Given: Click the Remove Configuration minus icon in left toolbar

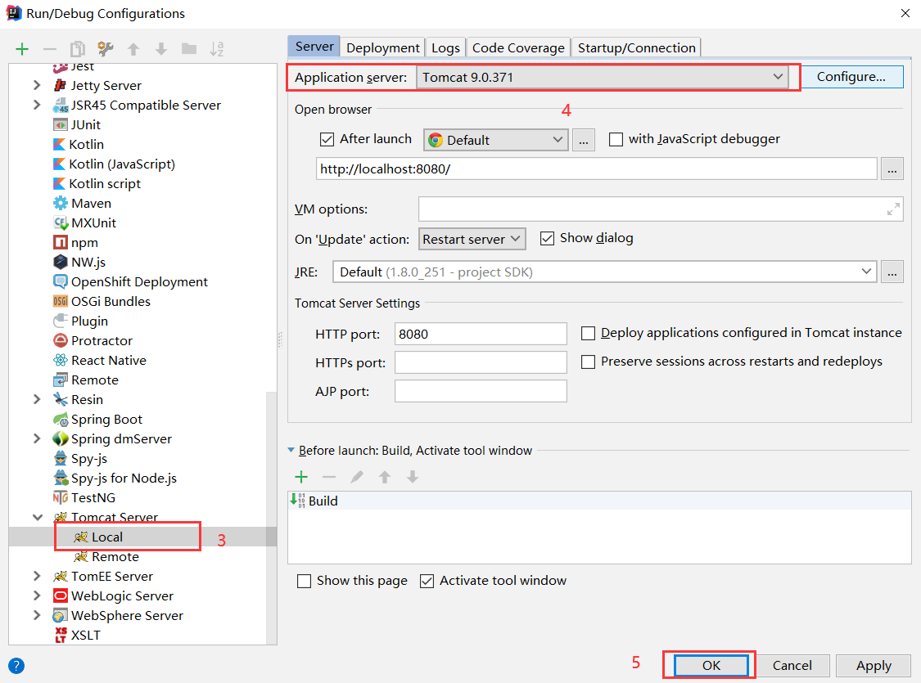Looking at the screenshot, I should coord(50,49).
